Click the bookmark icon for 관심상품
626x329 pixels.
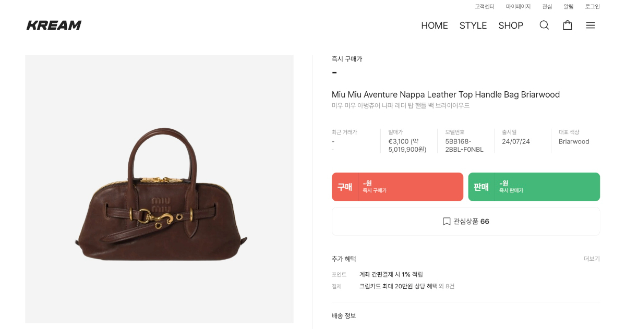tap(447, 222)
